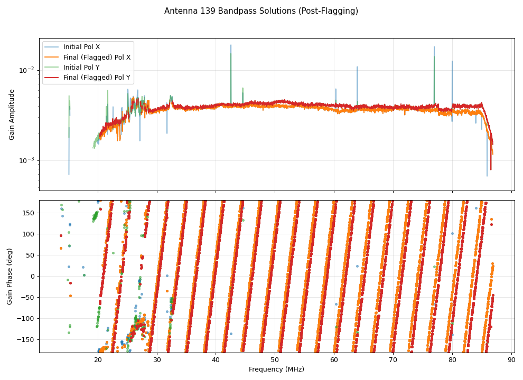Click the Initial Pol X legend entry
This screenshot has width=523, height=380.
click(x=81, y=47)
